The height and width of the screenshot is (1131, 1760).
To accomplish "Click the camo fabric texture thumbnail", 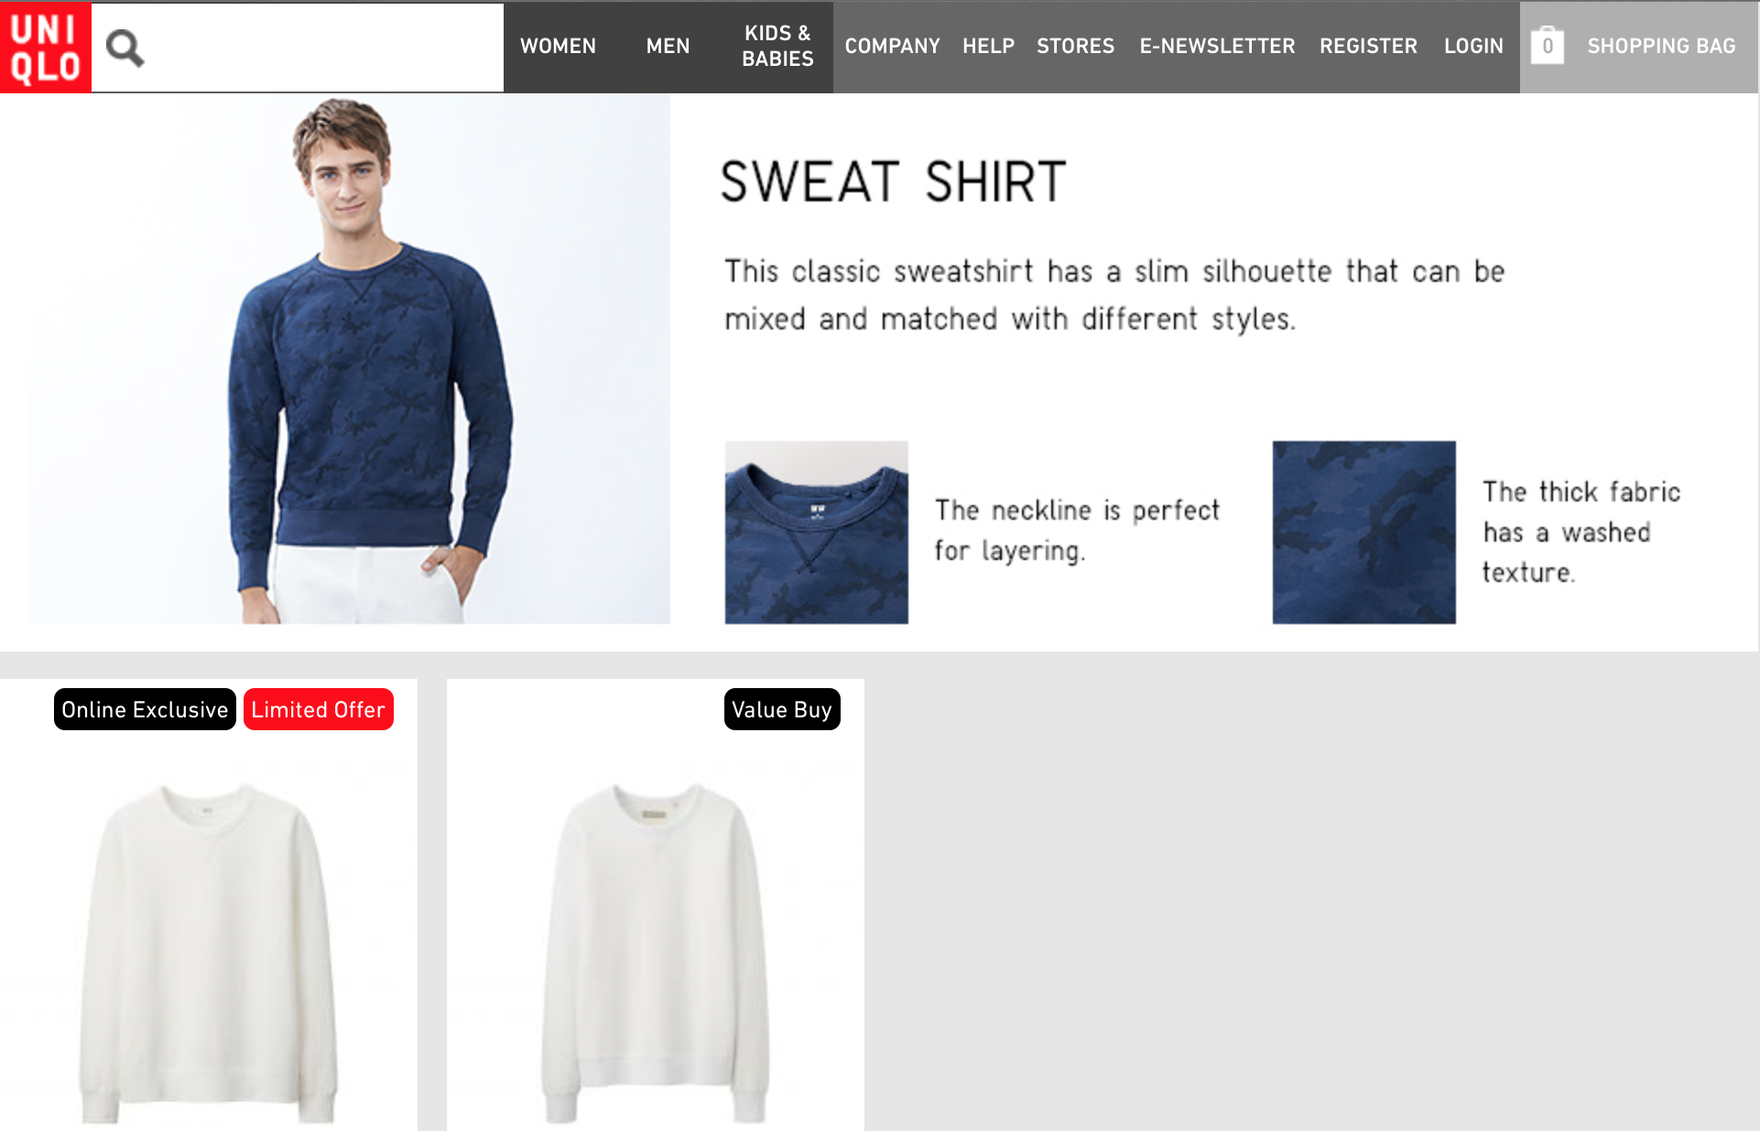I will point(1363,533).
